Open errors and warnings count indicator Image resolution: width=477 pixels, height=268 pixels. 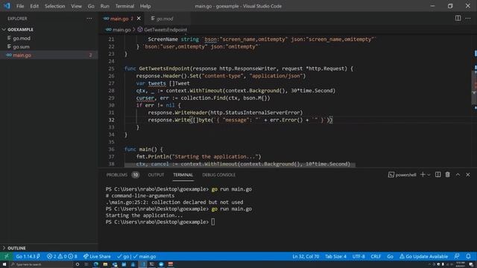coord(62,256)
